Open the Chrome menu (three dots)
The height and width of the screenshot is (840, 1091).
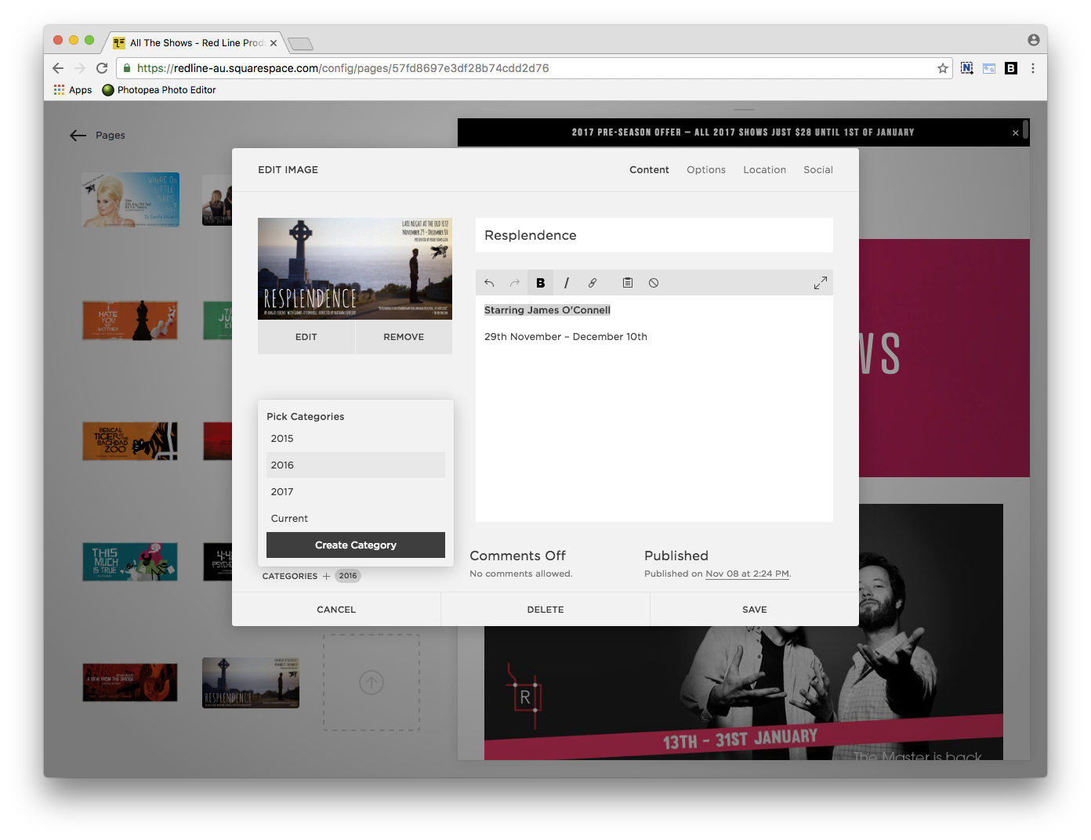[x=1033, y=68]
